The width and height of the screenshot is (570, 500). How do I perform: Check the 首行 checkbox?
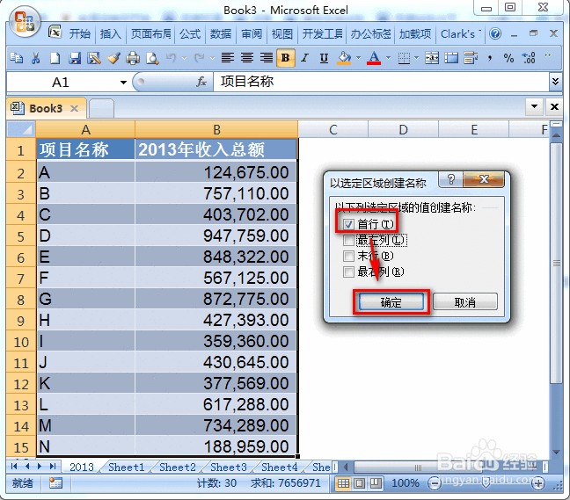point(348,224)
